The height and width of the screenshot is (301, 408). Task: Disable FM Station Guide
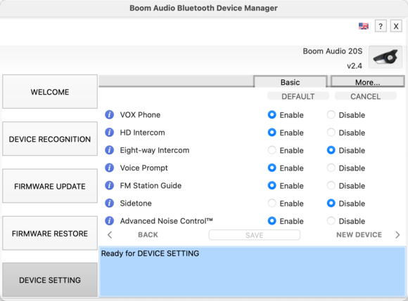[x=331, y=185]
